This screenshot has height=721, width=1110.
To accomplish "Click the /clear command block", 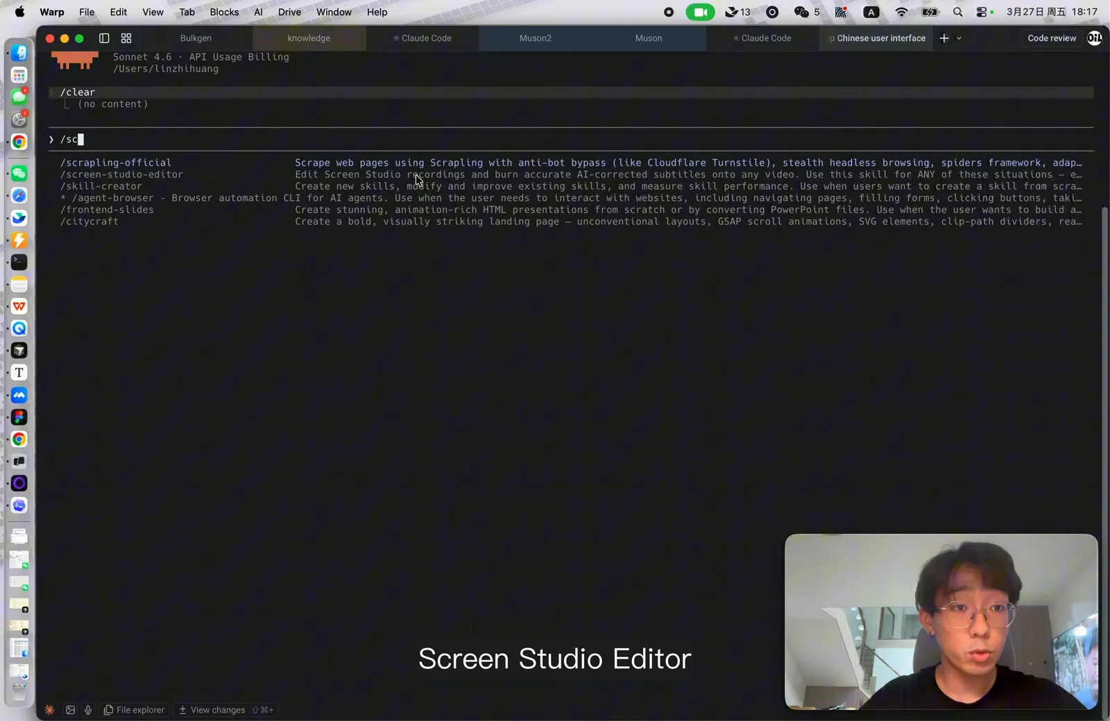I will coord(570,92).
